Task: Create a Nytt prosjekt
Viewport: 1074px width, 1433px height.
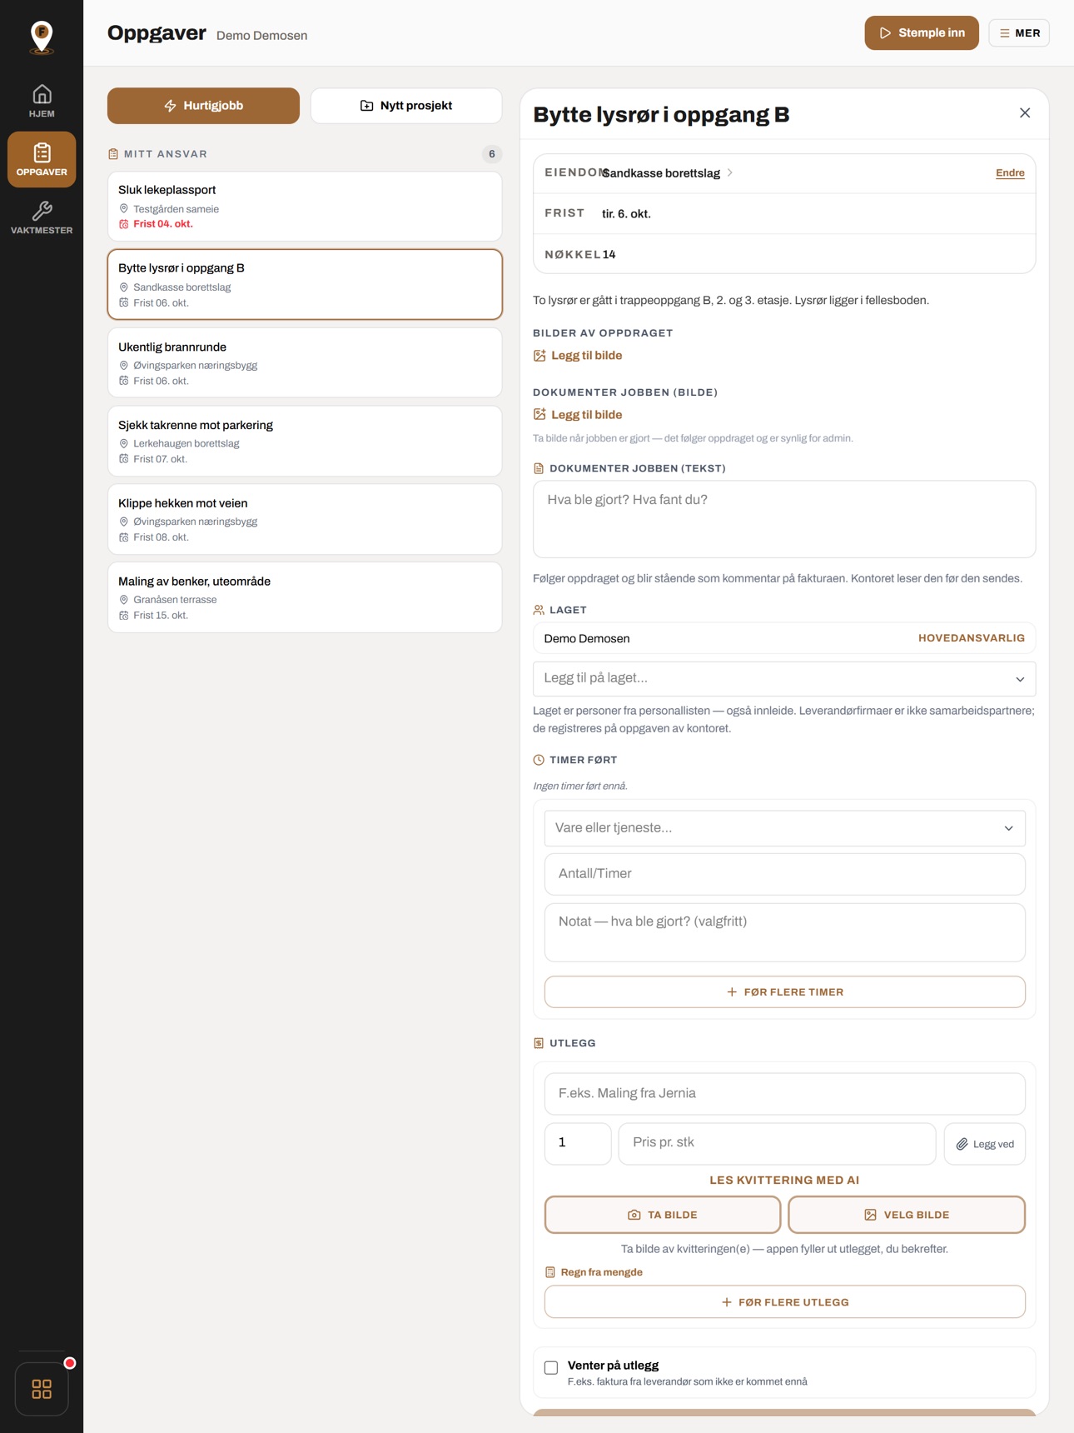Action: 406,106
